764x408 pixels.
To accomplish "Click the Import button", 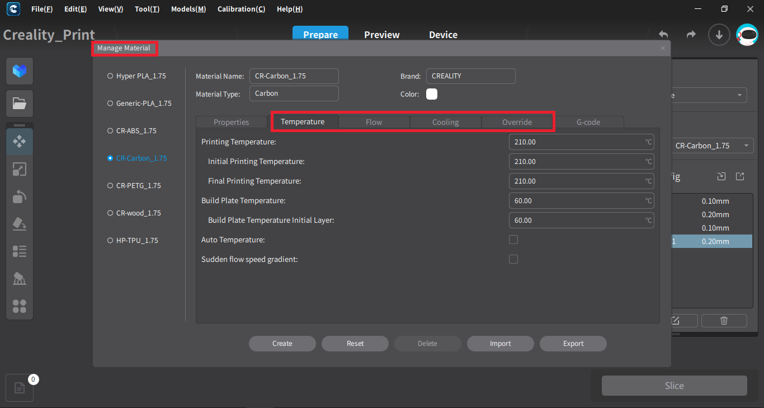I will (501, 344).
